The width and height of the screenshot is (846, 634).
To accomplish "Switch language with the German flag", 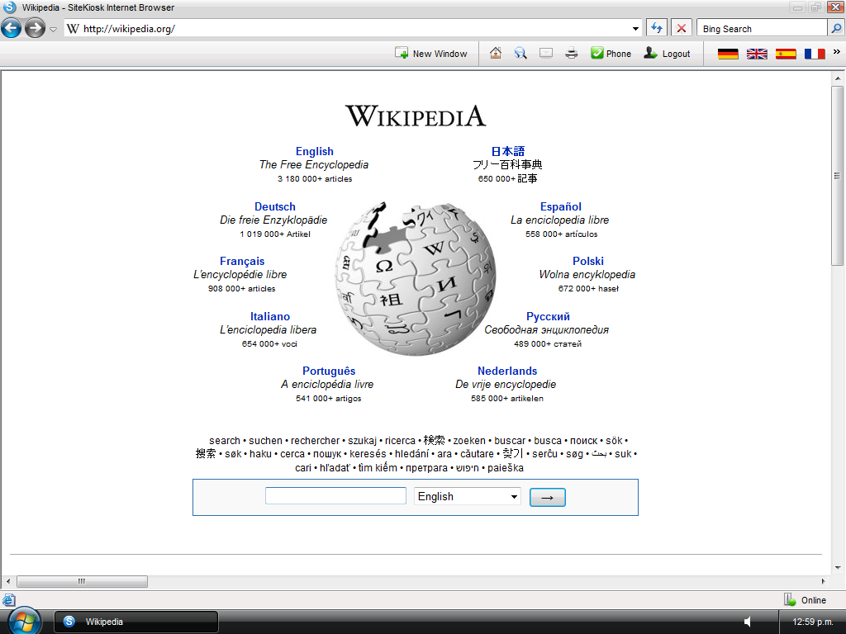I will click(x=728, y=54).
